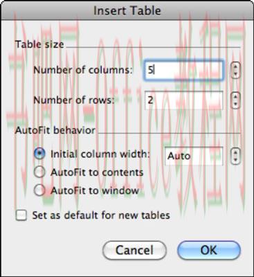Click the Cancel button
Viewport: 254px width, 277px height.
pyautogui.click(x=134, y=250)
